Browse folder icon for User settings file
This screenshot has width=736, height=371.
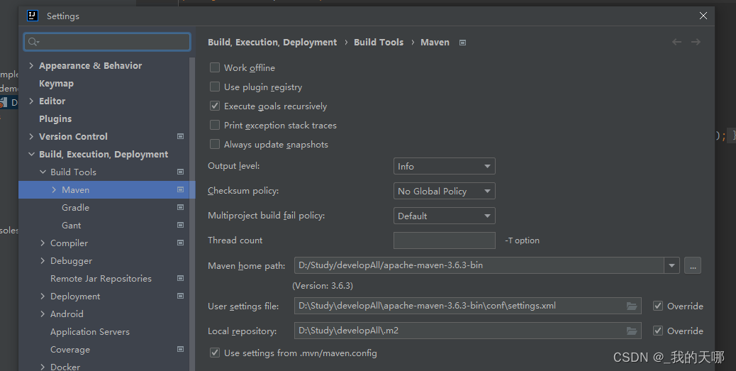pyautogui.click(x=632, y=306)
